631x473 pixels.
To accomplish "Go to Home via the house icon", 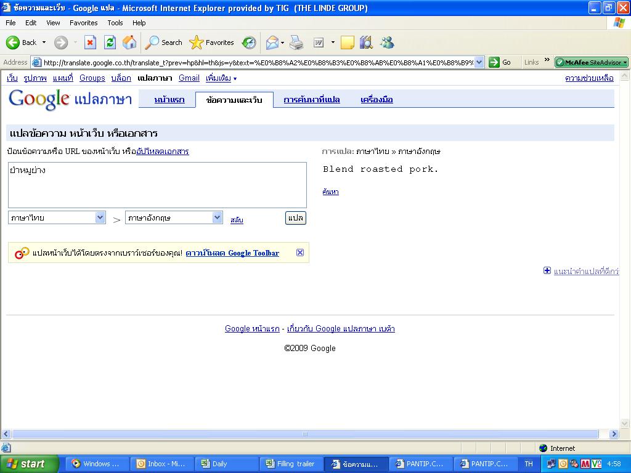I will click(x=129, y=42).
